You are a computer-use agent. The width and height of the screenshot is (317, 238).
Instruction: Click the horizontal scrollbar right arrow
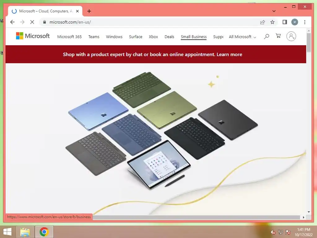pos(304,217)
